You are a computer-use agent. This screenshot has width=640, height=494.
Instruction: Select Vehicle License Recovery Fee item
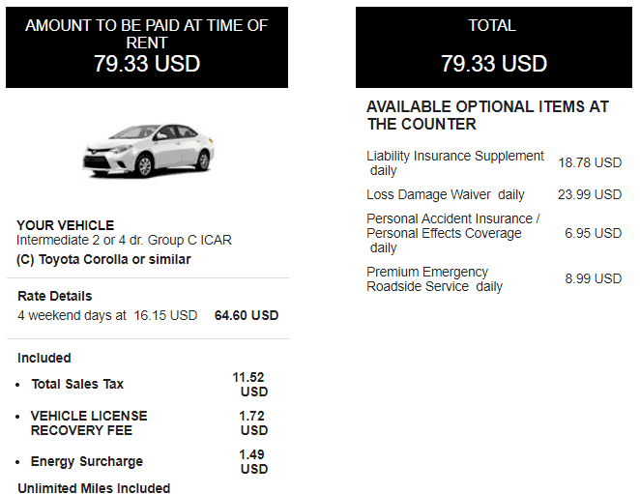coord(89,423)
